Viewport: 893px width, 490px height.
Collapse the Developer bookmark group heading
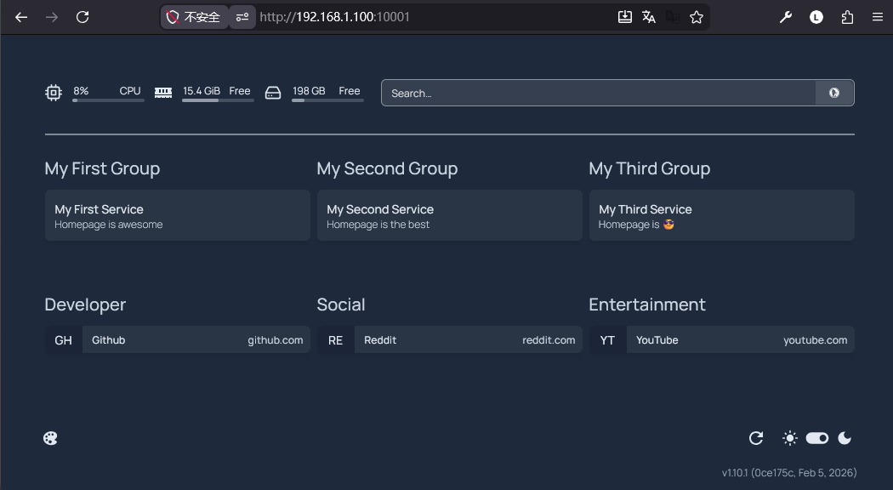85,305
